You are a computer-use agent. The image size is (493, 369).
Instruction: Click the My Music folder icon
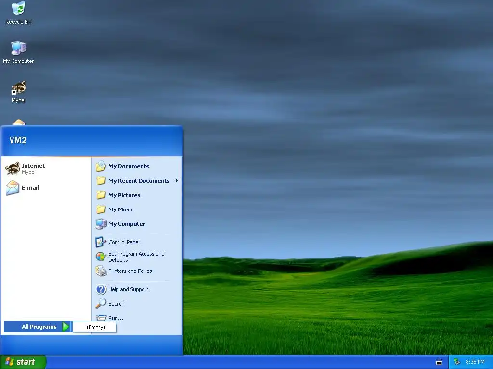pos(101,209)
